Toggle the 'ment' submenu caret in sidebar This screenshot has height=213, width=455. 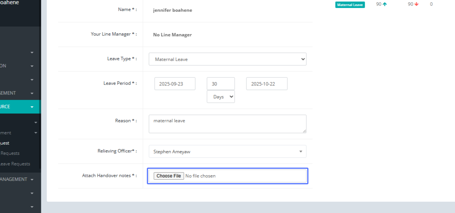tap(36, 133)
